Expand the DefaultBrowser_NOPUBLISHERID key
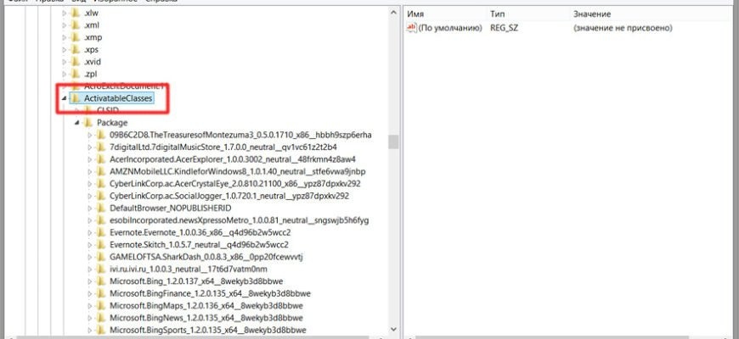The height and width of the screenshot is (339, 739). 90,208
